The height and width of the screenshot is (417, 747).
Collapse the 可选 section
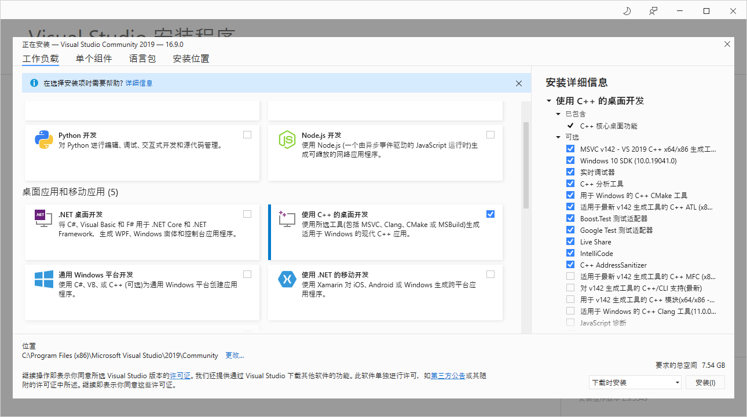[558, 137]
